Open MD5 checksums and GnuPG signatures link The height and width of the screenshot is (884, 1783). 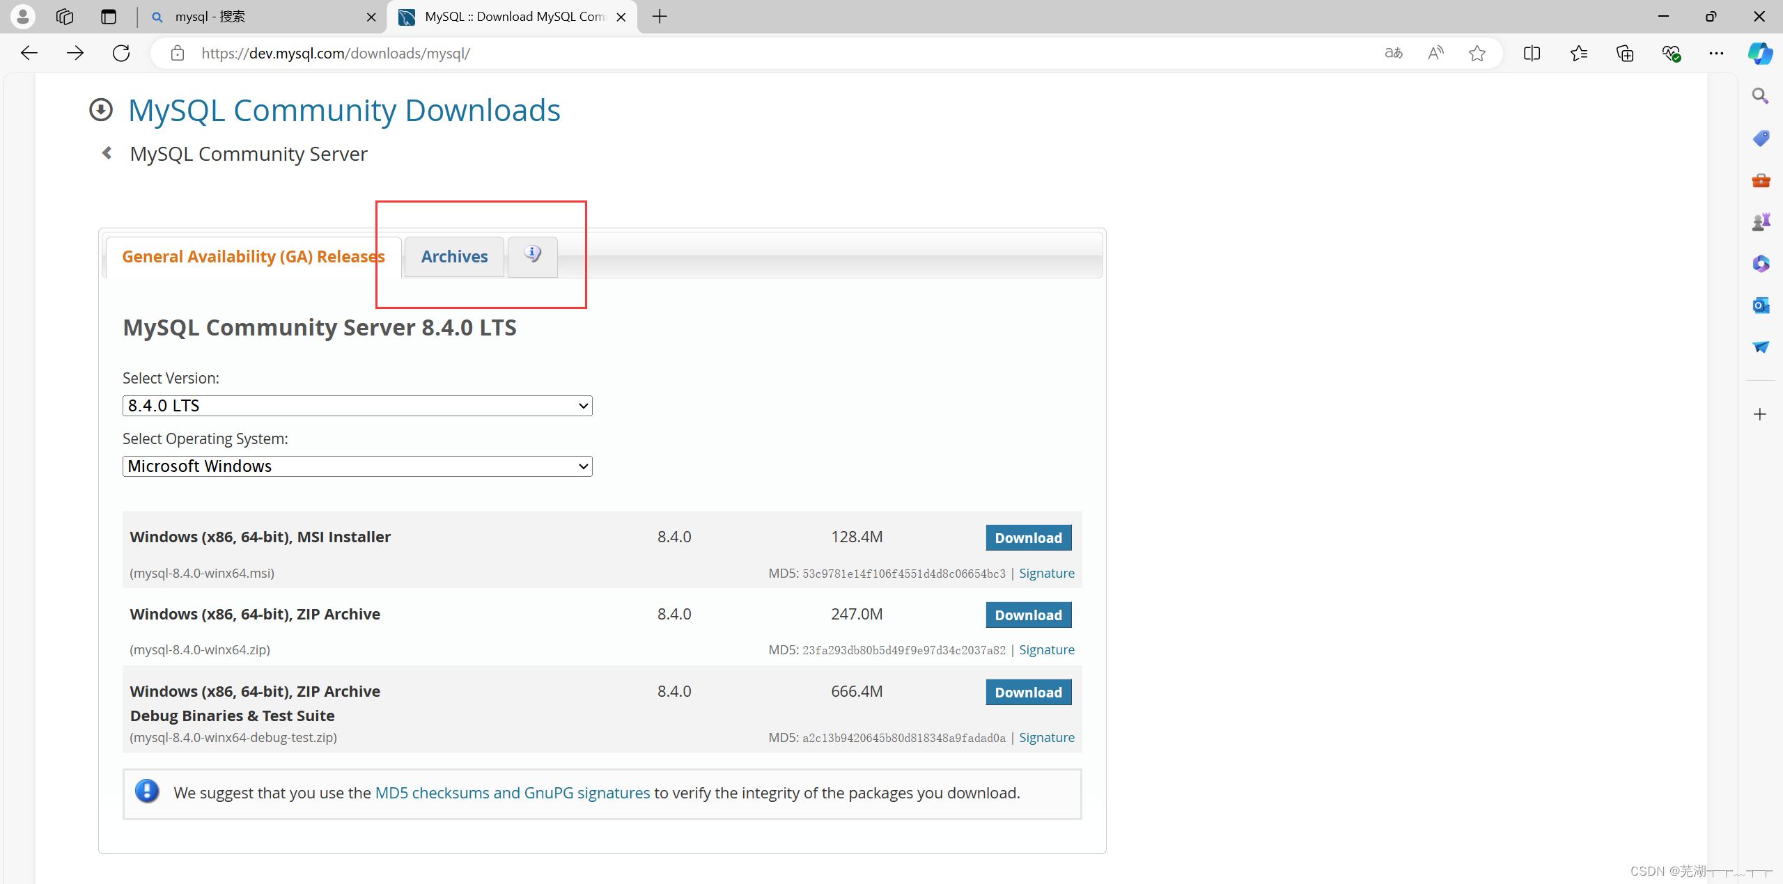pyautogui.click(x=513, y=793)
